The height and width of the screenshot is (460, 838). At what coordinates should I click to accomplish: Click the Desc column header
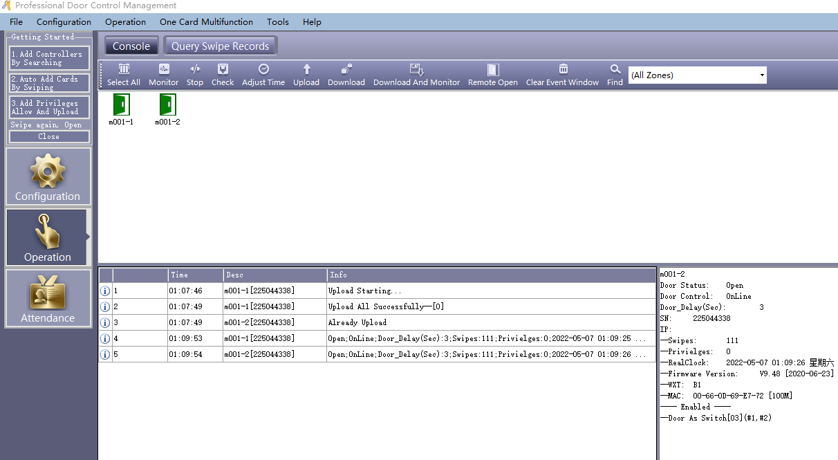click(x=275, y=275)
